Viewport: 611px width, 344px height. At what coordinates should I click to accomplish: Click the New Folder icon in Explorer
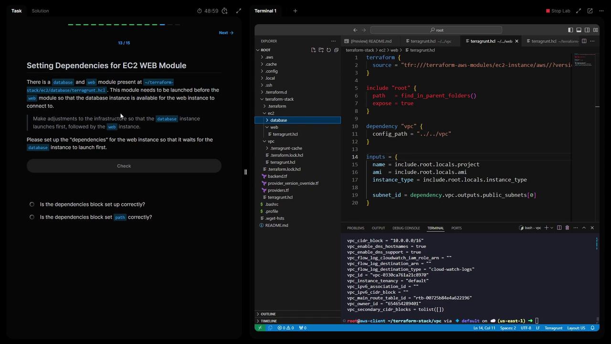(321, 50)
